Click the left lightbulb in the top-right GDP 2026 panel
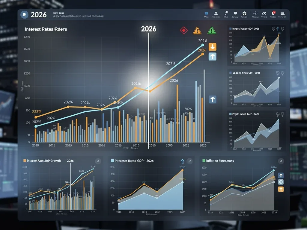 [273, 29]
